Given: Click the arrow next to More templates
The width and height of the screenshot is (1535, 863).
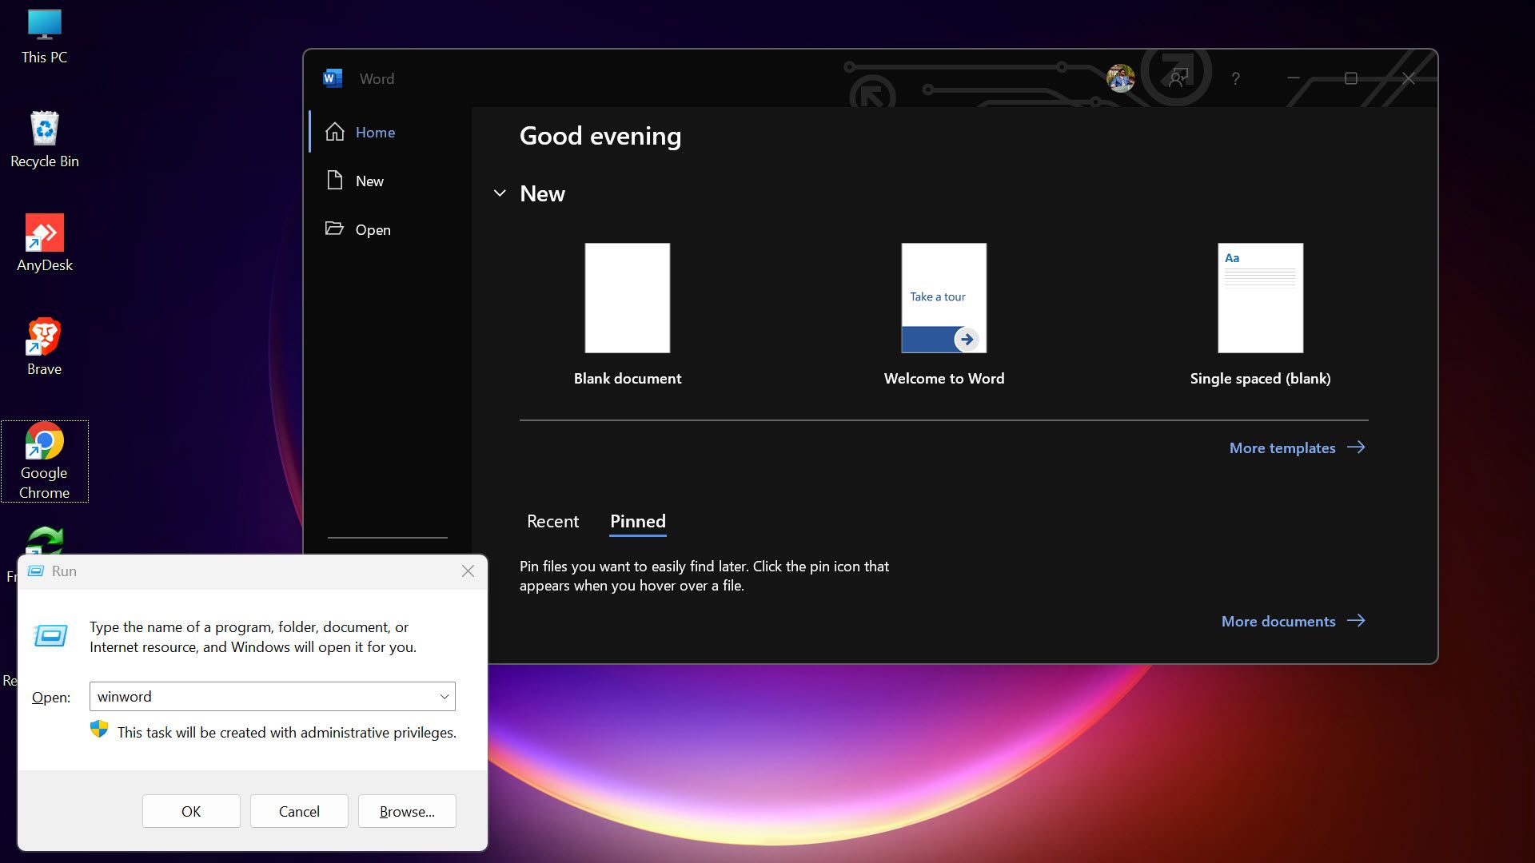Looking at the screenshot, I should click(1356, 447).
